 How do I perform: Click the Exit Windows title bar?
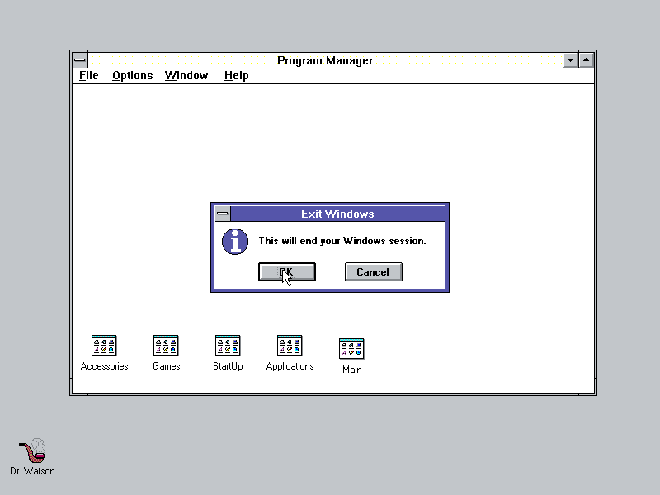[x=337, y=214]
